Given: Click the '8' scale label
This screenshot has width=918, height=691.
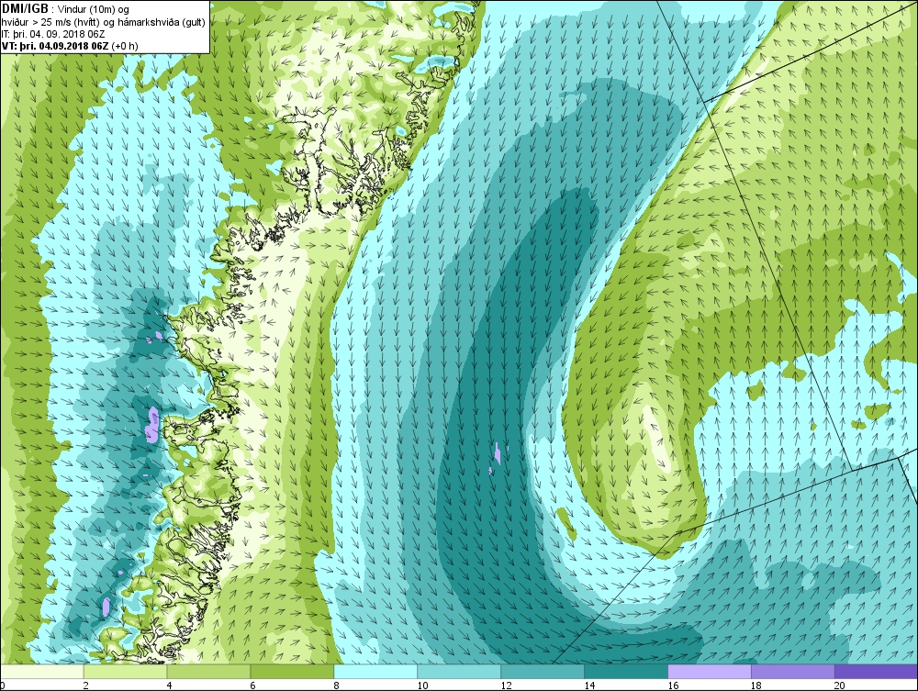Looking at the screenshot, I should pyautogui.click(x=337, y=685).
